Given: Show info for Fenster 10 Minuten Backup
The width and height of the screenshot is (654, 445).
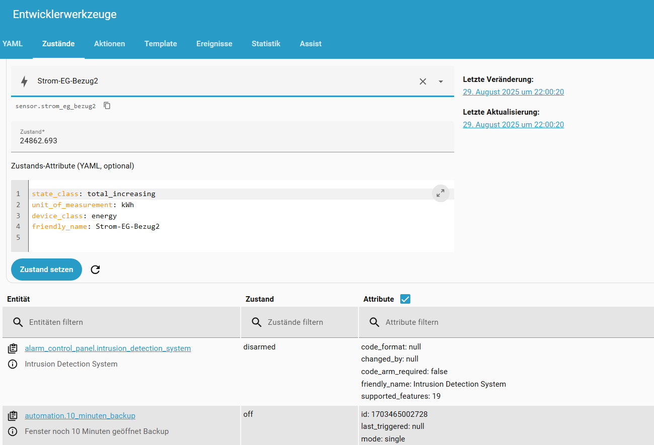Looking at the screenshot, I should point(13,431).
